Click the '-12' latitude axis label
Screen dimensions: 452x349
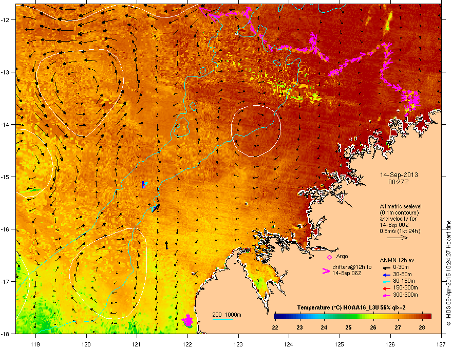5,20
